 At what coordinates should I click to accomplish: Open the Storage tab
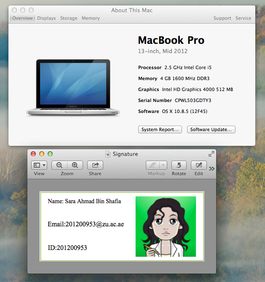(69, 18)
